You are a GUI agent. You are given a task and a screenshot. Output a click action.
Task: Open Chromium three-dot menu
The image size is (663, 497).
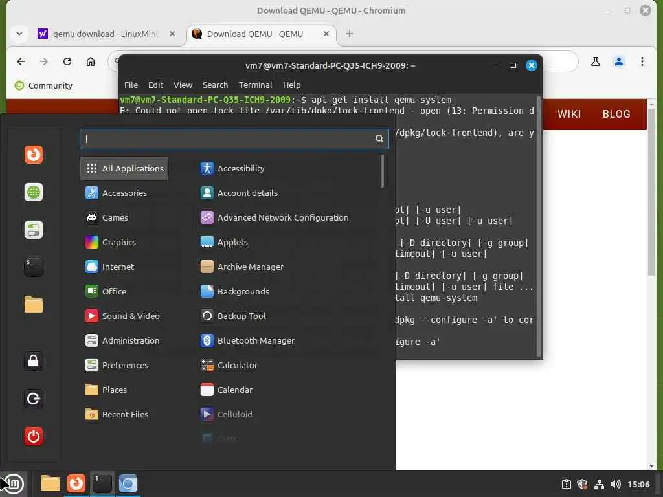(642, 61)
